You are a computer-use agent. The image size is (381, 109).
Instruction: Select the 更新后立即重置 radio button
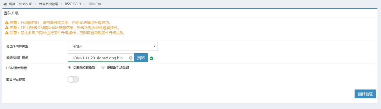(x=70, y=67)
